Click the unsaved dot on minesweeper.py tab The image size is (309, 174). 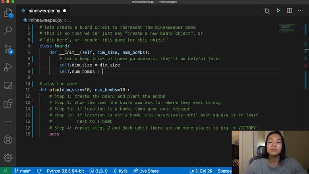point(64,11)
